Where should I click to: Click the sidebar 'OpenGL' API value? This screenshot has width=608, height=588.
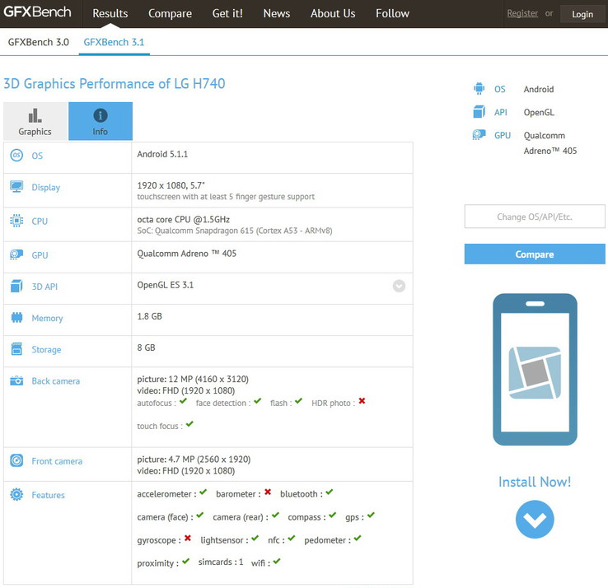(539, 113)
